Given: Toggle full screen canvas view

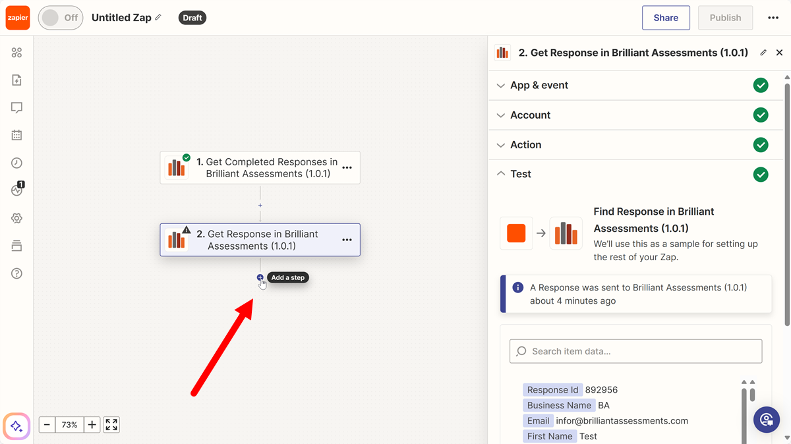Looking at the screenshot, I should click(x=111, y=424).
